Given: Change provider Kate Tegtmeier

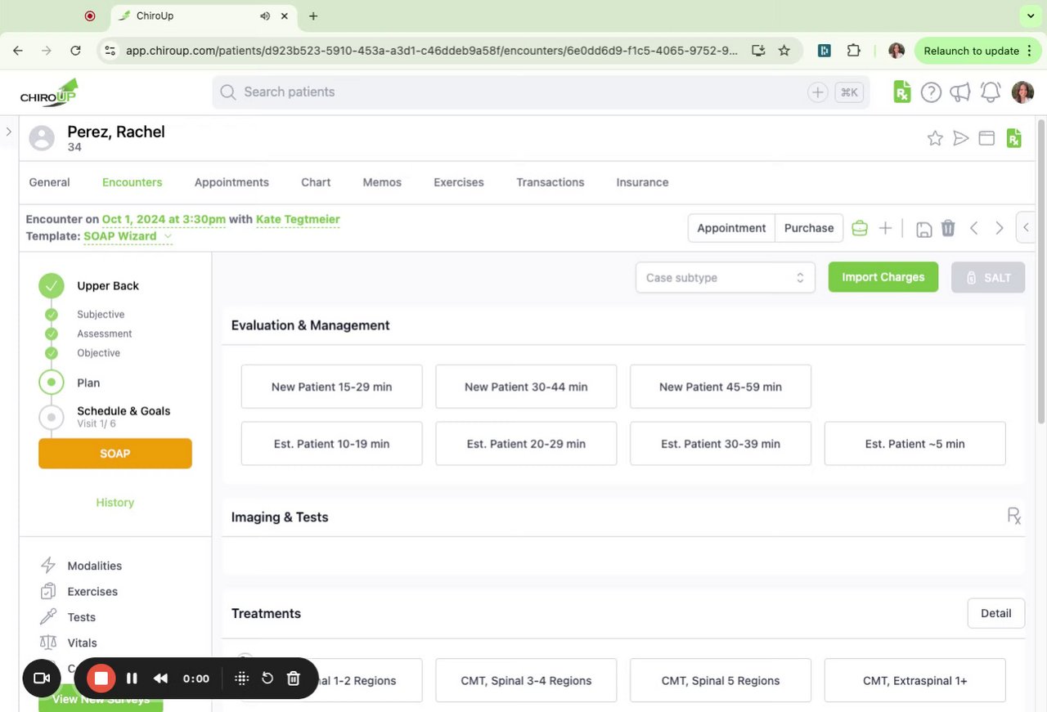Looking at the screenshot, I should 298,219.
